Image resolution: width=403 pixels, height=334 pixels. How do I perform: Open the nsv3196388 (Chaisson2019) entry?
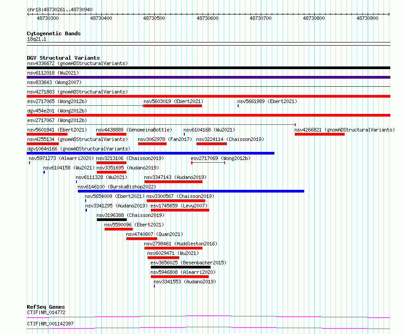click(130, 215)
